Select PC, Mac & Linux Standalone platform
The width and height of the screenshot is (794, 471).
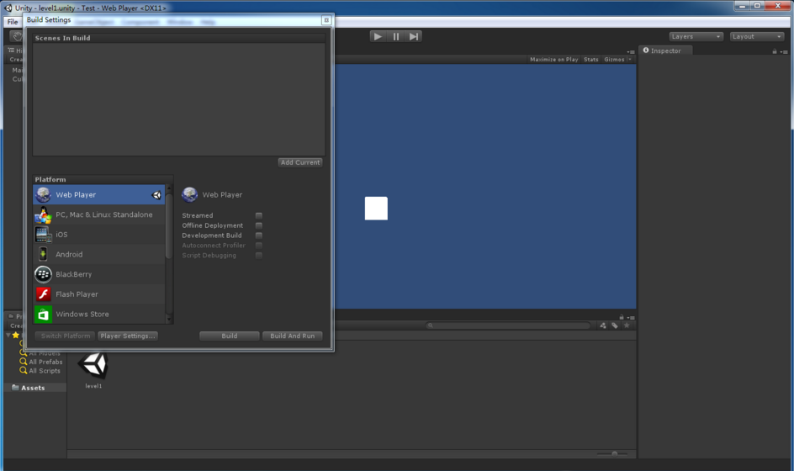pyautogui.click(x=98, y=214)
